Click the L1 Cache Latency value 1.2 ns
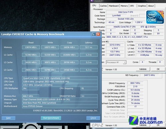 point(89,55)
